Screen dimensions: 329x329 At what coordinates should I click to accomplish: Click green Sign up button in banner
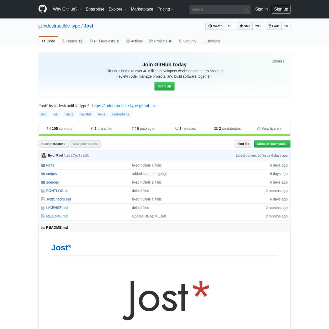pyautogui.click(x=164, y=86)
